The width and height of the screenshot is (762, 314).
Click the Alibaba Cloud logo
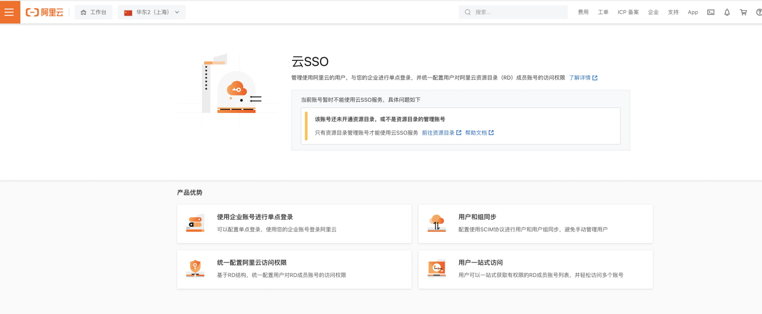coord(45,12)
